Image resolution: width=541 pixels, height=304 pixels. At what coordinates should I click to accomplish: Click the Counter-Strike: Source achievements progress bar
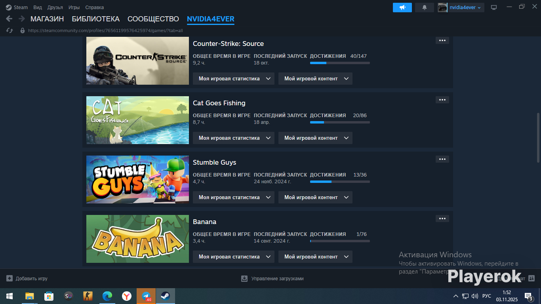(x=340, y=63)
